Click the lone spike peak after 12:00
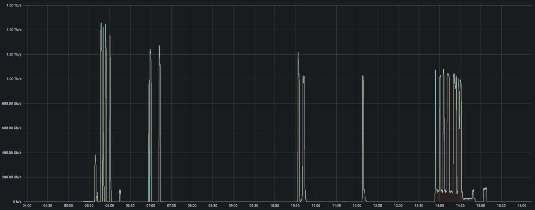 pos(363,76)
